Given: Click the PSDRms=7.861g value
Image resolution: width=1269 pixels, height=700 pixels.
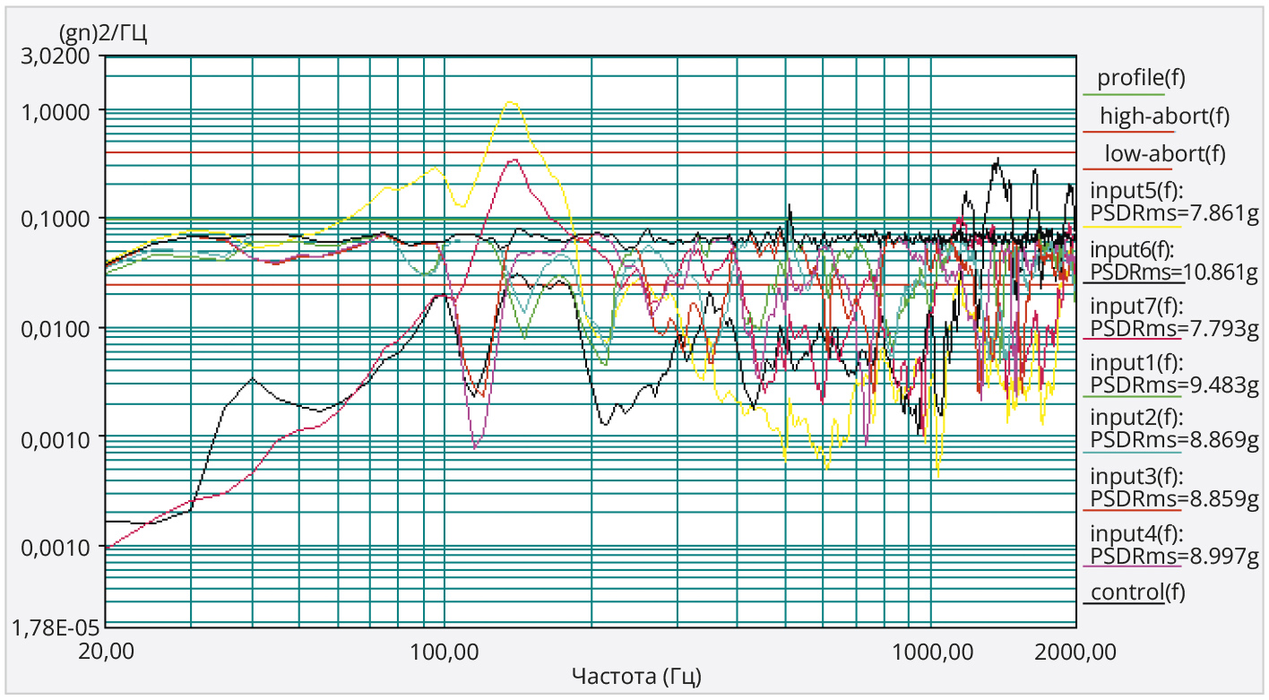Looking at the screenshot, I should [x=1174, y=213].
